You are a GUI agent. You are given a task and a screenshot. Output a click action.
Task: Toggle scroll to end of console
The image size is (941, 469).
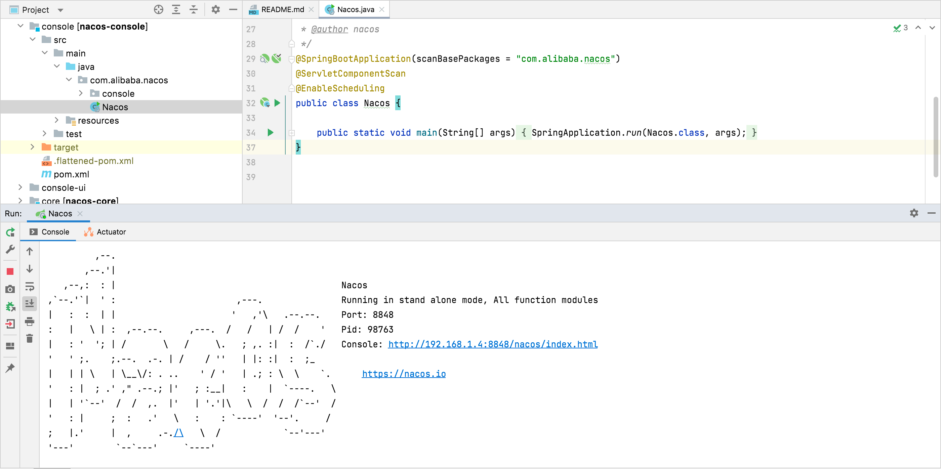30,303
